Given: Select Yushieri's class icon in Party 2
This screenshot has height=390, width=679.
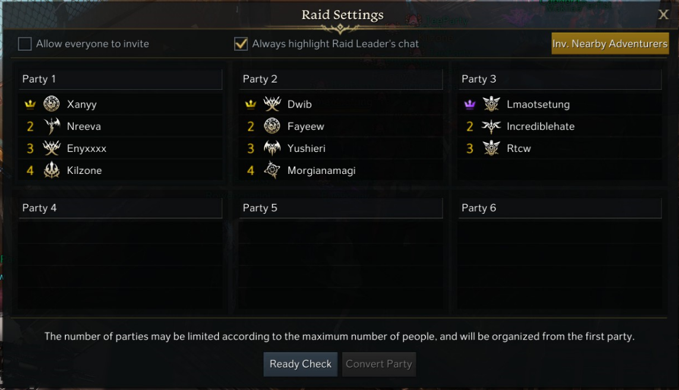Looking at the screenshot, I should click(x=272, y=148).
